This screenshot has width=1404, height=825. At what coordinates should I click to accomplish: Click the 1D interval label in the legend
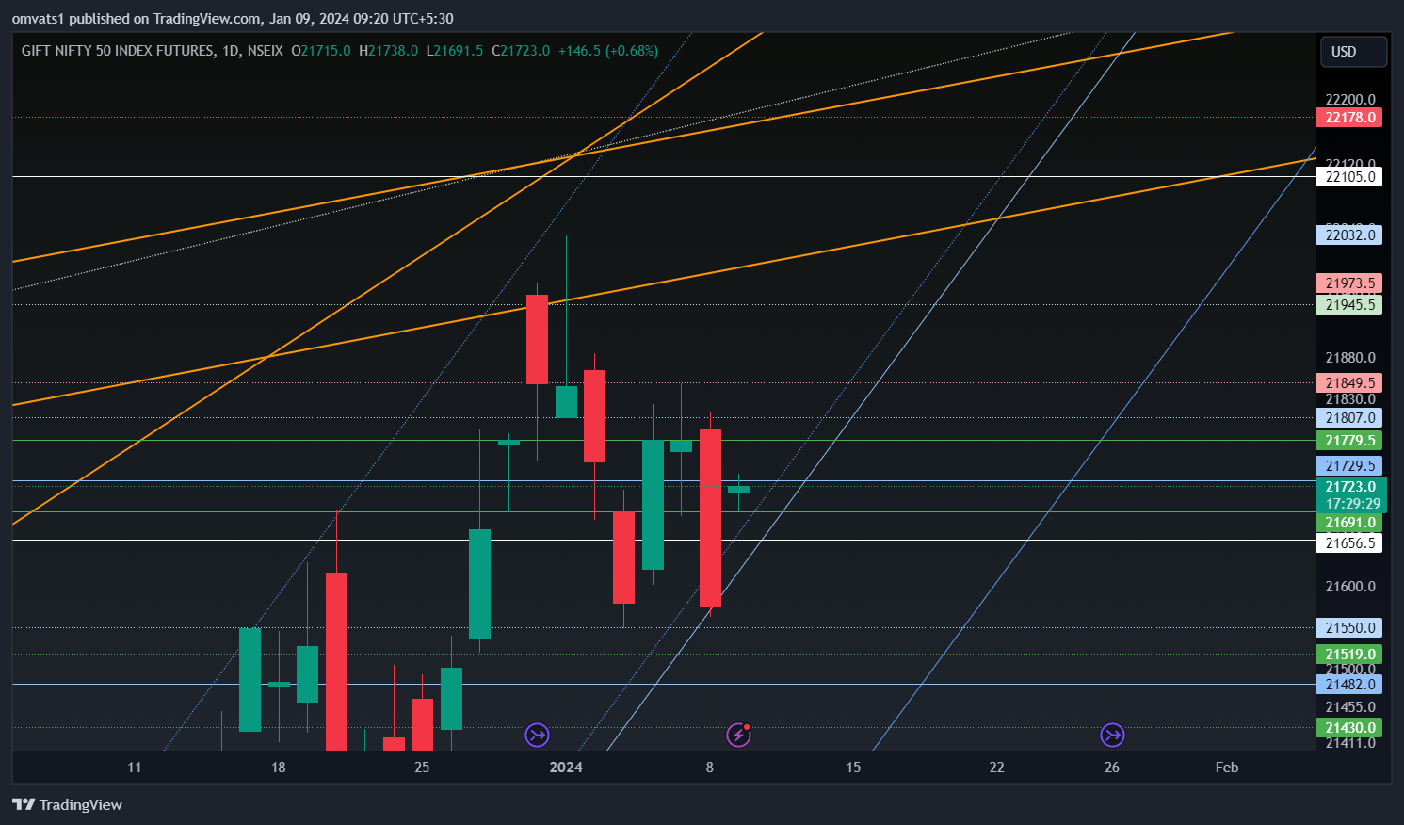231,51
